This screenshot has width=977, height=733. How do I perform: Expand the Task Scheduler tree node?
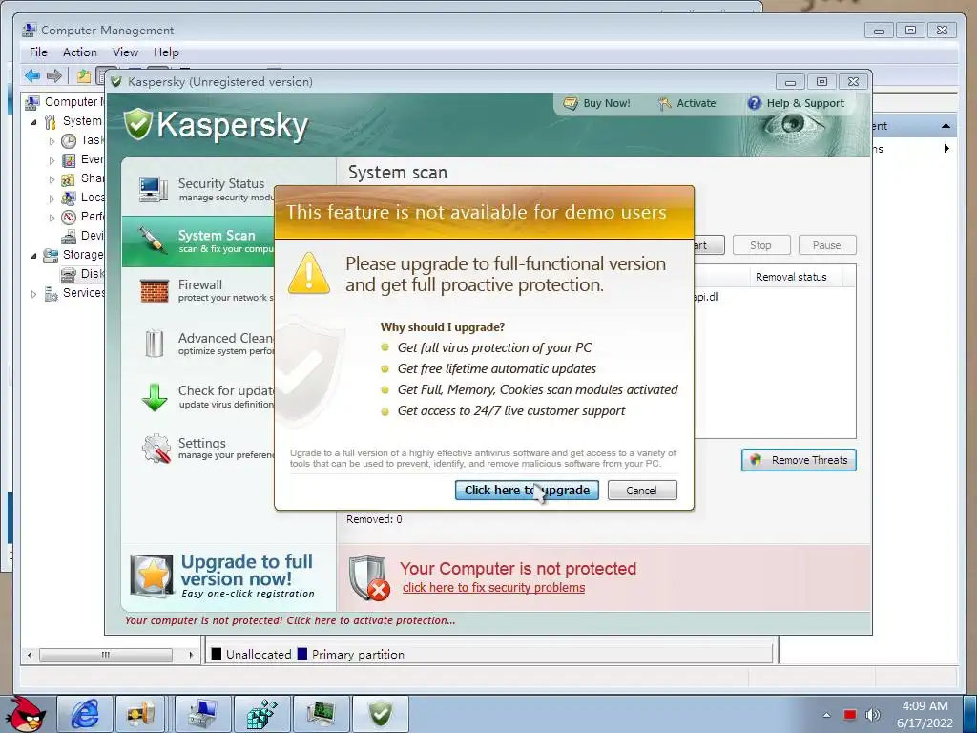[52, 141]
